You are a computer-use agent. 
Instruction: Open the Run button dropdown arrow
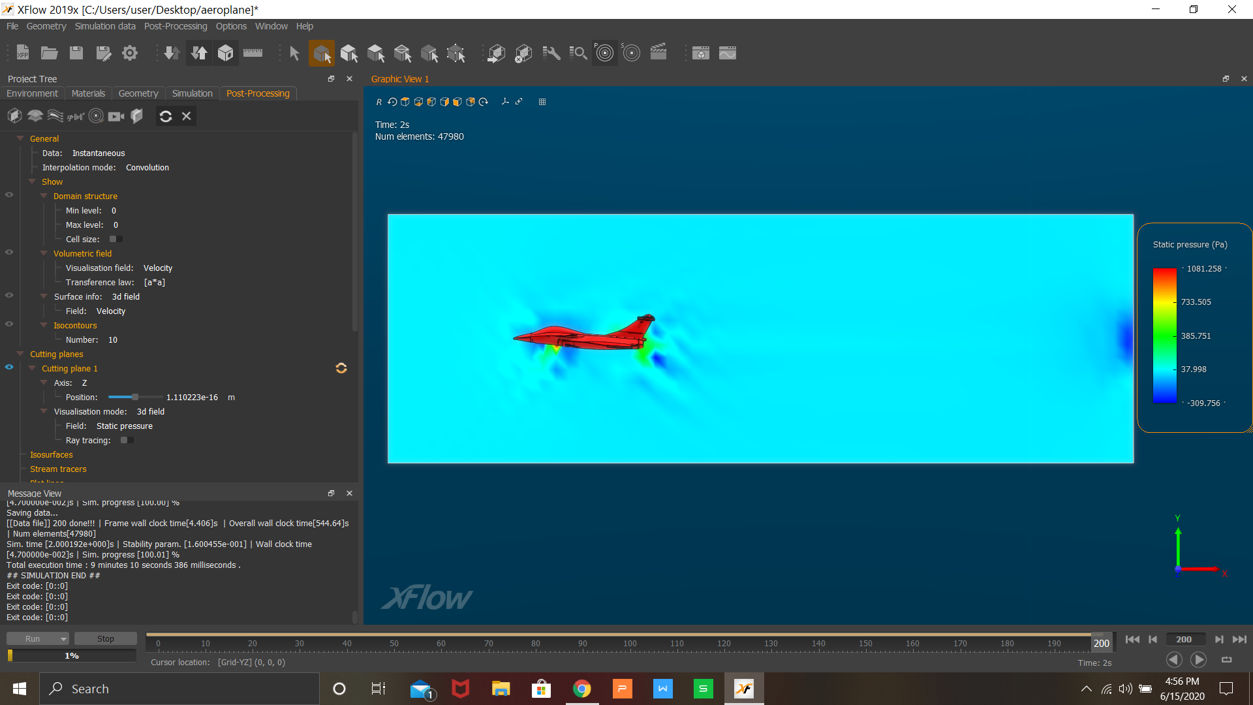coord(63,639)
